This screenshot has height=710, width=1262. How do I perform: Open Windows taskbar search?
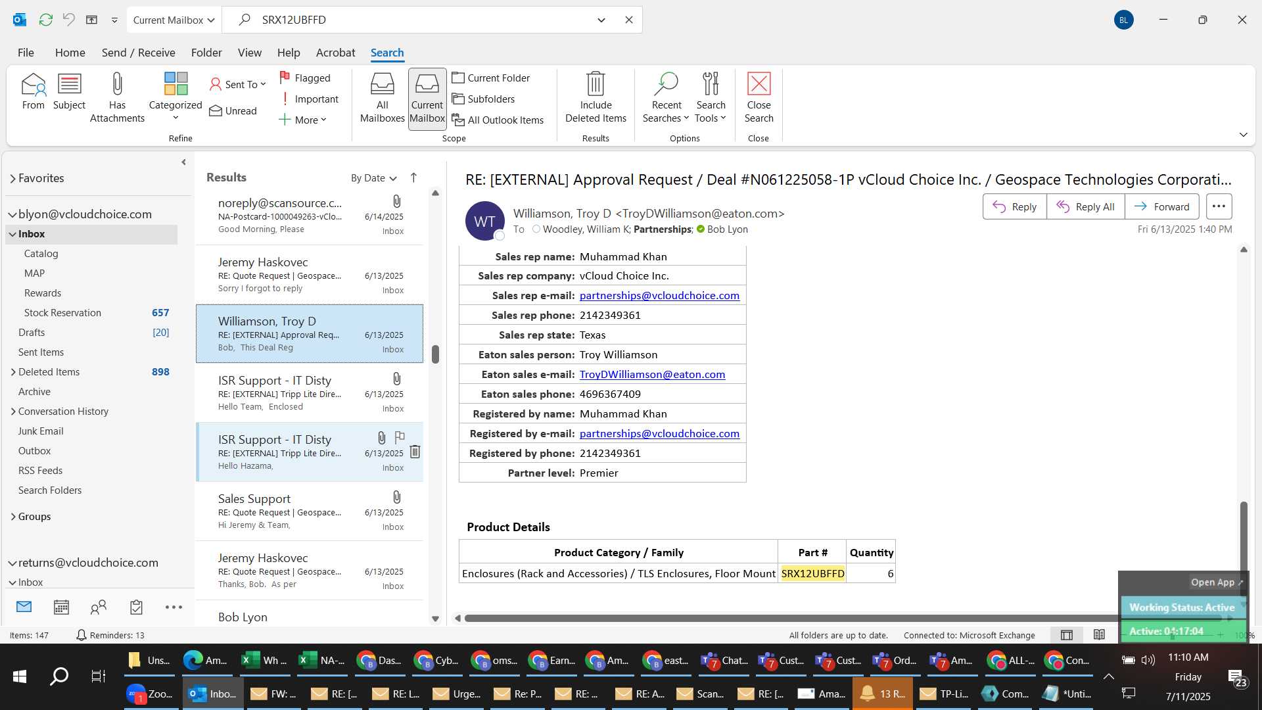pos(59,676)
